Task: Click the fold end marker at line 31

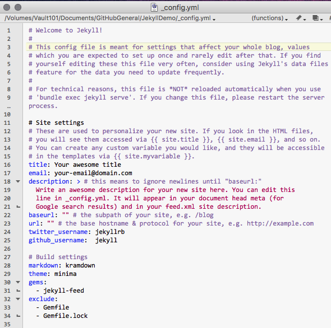Action: (19, 290)
